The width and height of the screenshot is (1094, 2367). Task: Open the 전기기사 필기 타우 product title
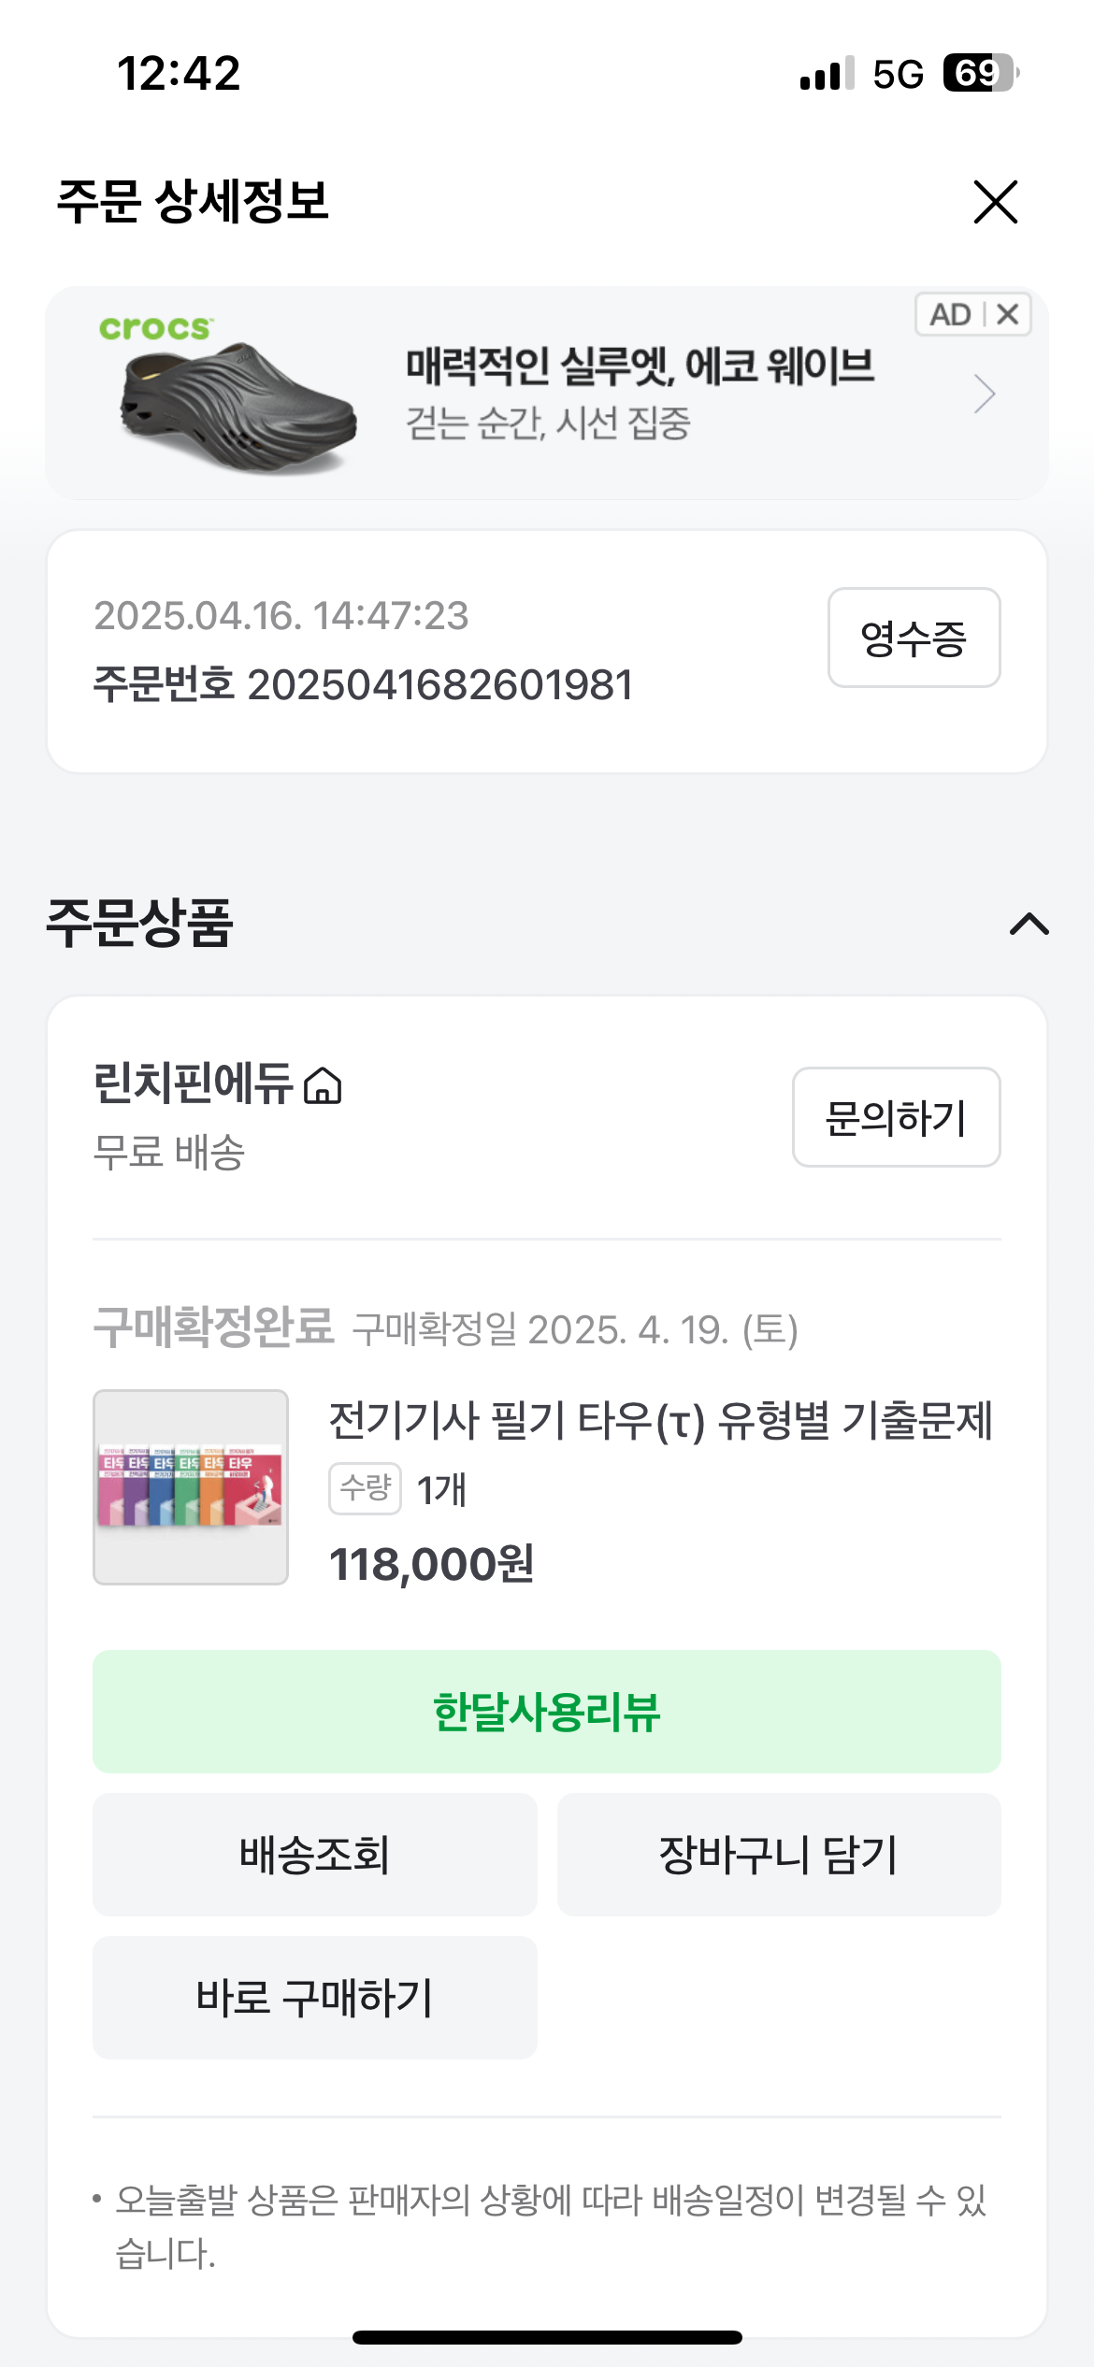pyautogui.click(x=660, y=1422)
